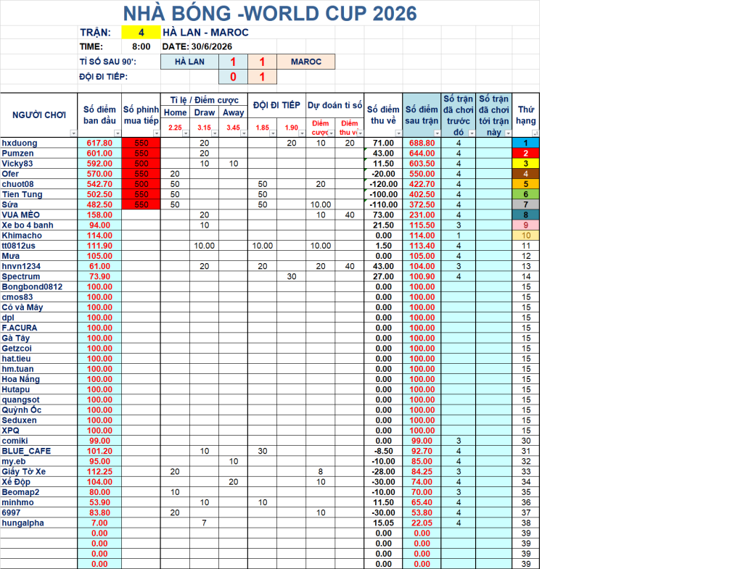This screenshot has width=743, height=569.
Task: Select player name Hoa Nắng
Action: [21, 380]
